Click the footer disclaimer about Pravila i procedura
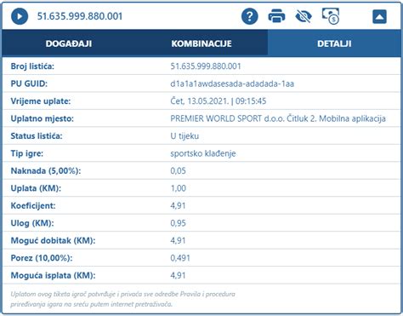The height and width of the screenshot is (316, 403). tap(122, 299)
